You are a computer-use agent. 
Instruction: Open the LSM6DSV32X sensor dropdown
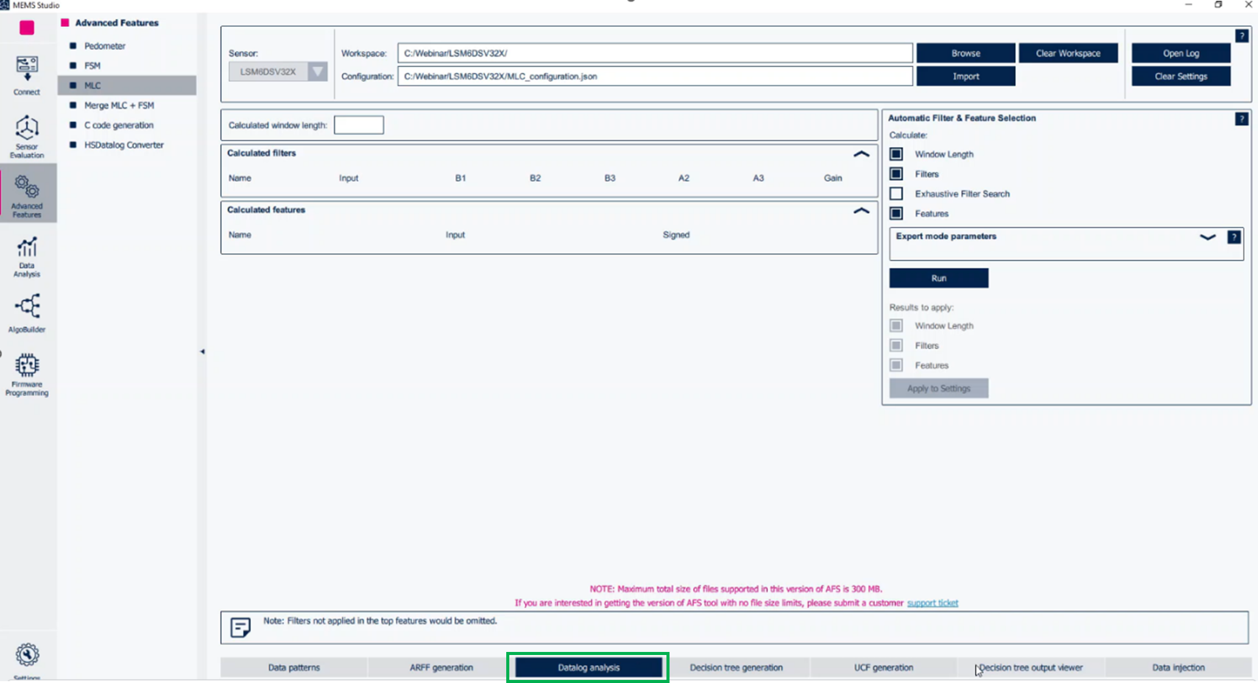[317, 71]
